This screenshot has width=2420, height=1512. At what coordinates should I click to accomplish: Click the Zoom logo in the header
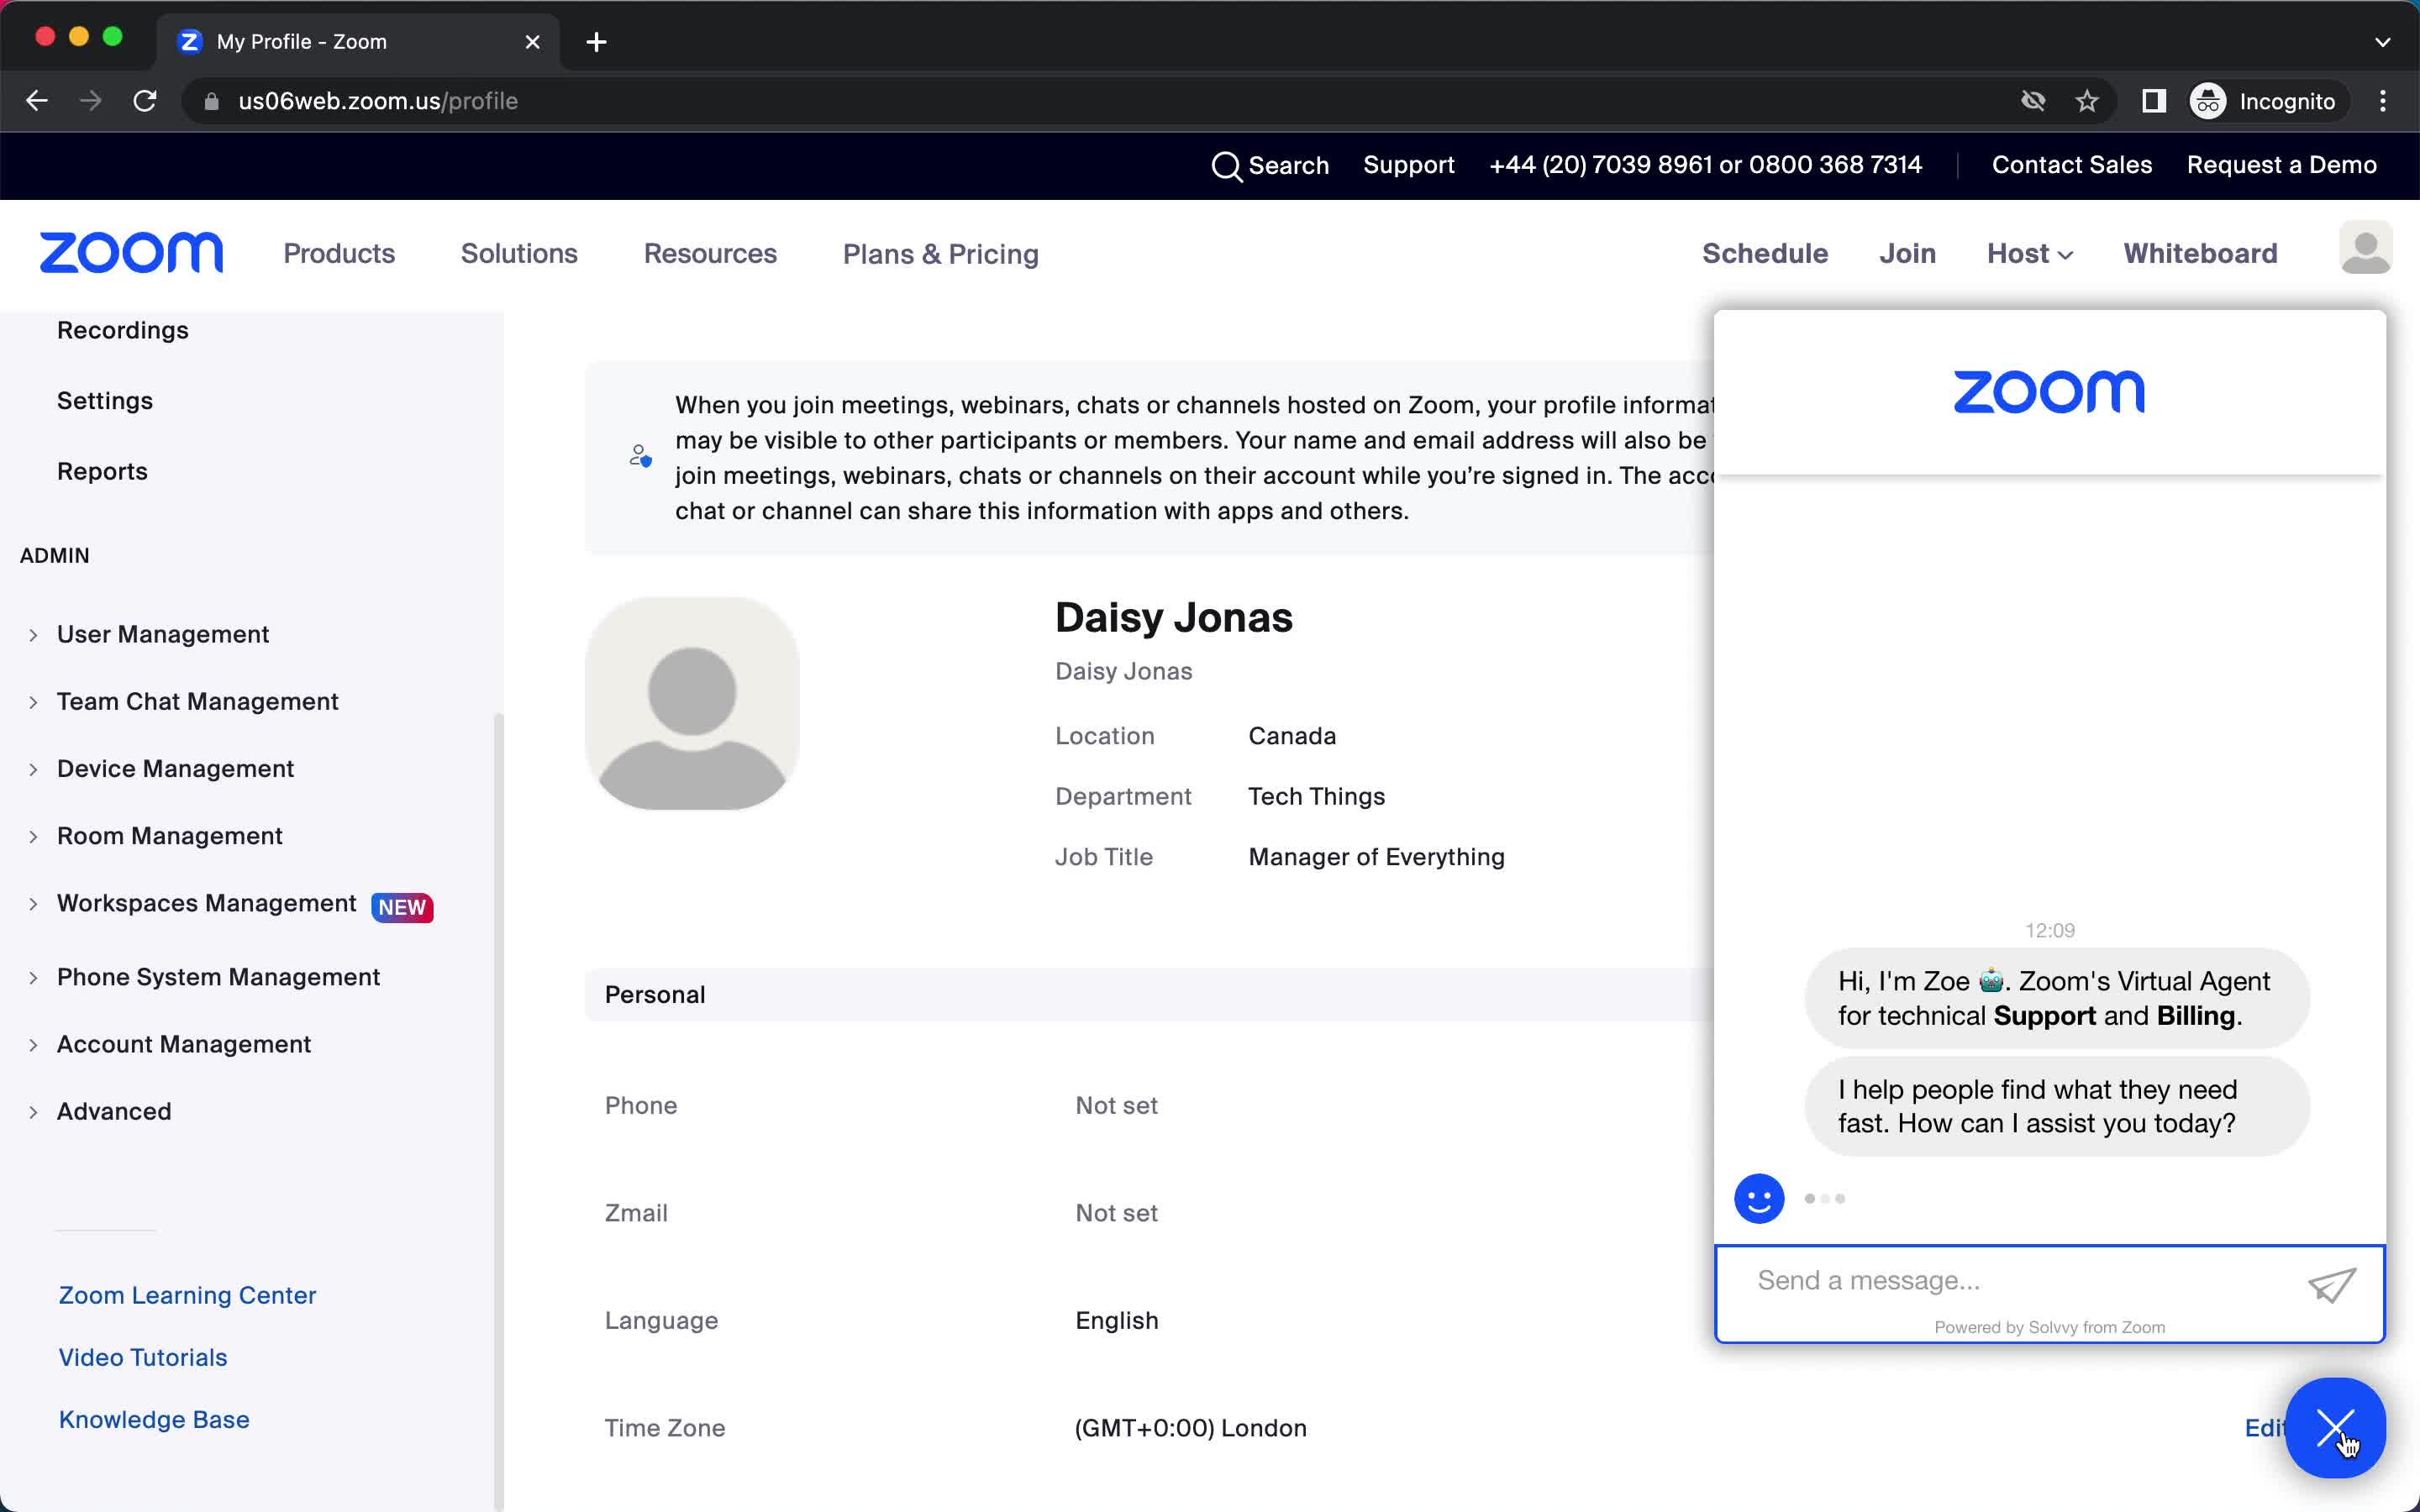point(131,253)
